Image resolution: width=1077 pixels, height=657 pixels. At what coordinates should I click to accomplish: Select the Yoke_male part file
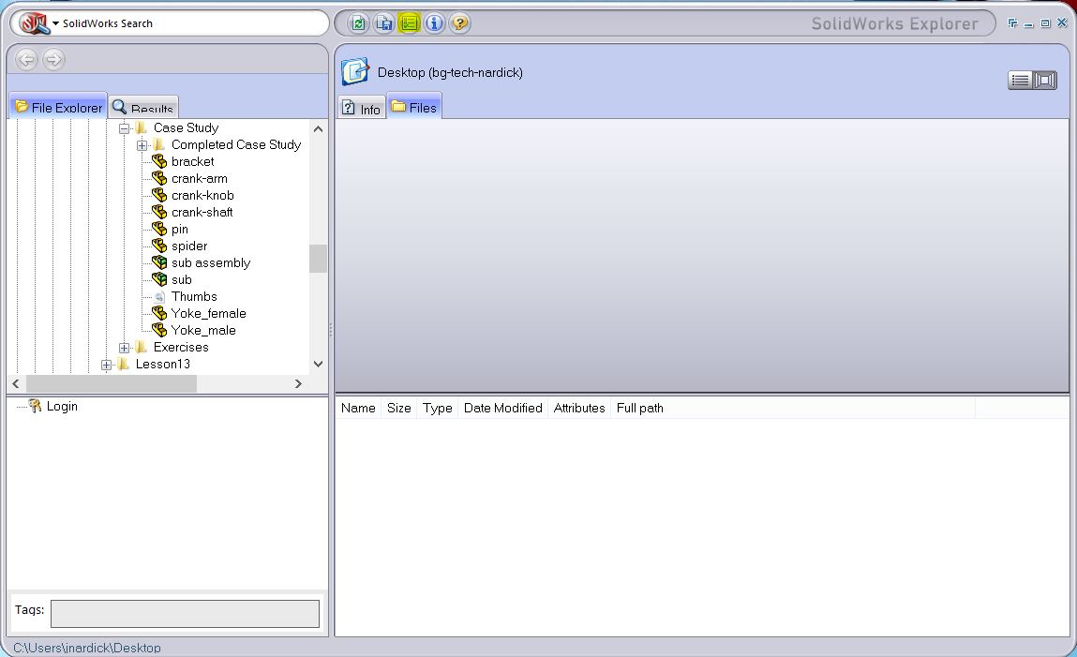(x=203, y=330)
